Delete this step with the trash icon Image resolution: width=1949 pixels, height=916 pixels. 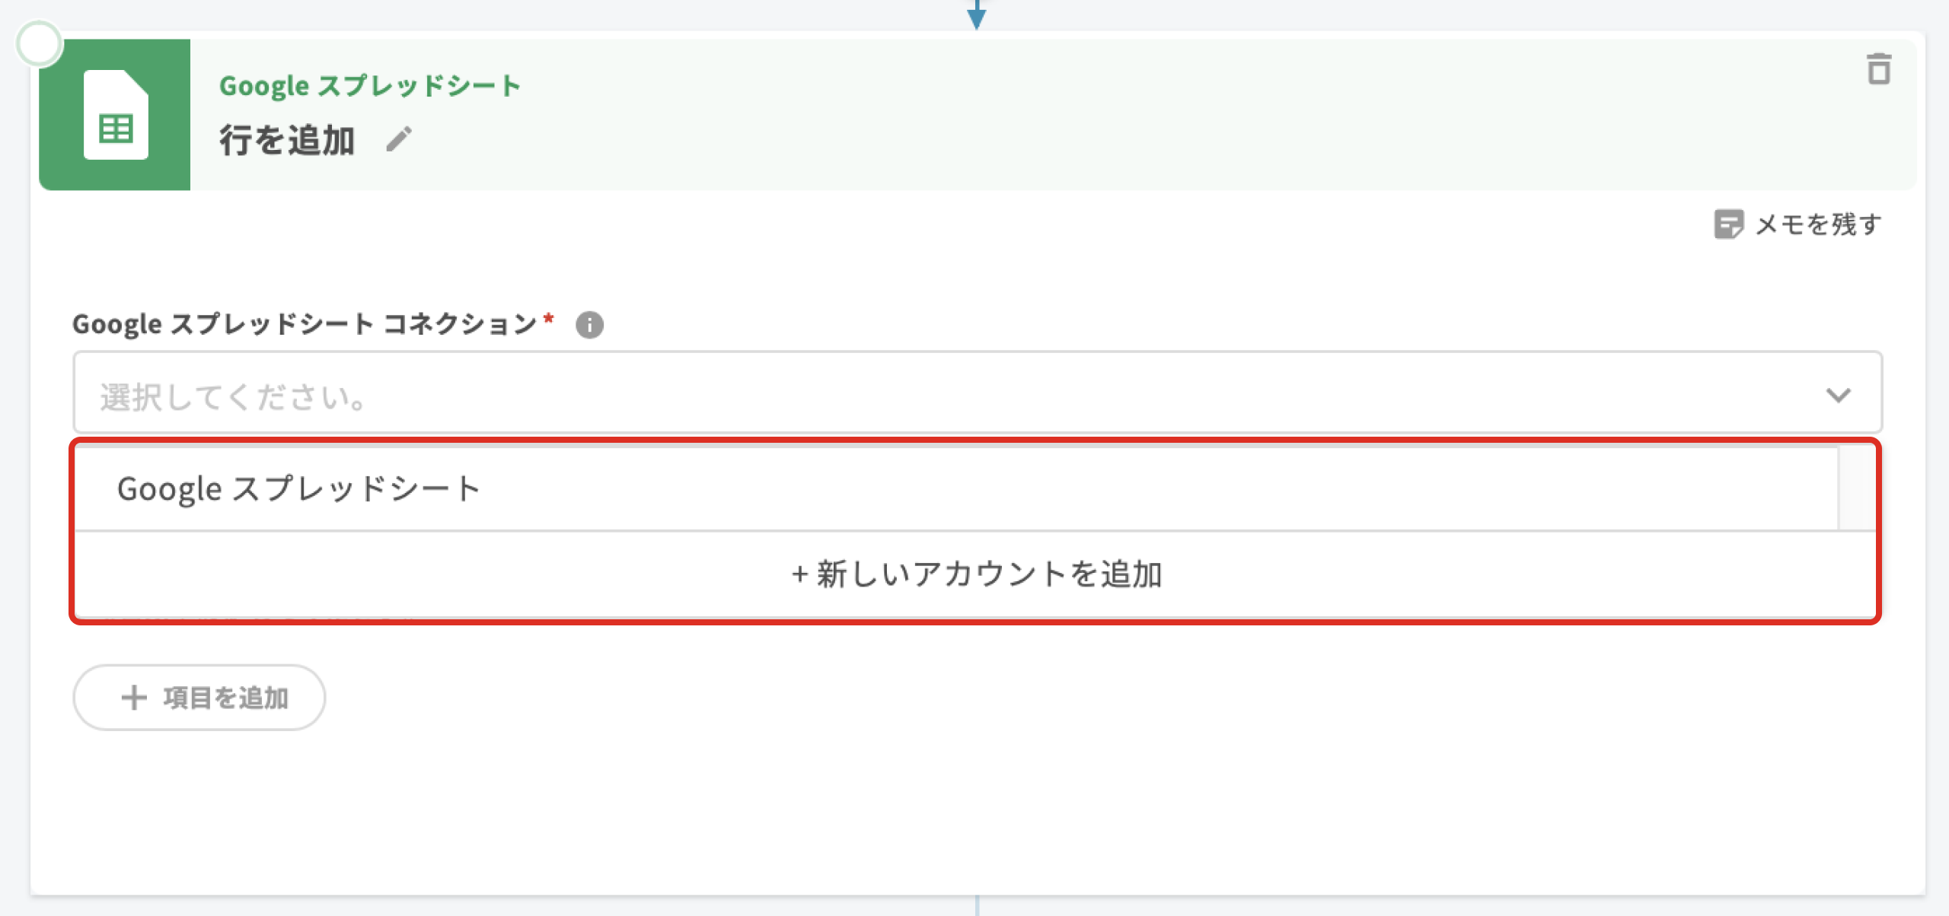point(1879,69)
